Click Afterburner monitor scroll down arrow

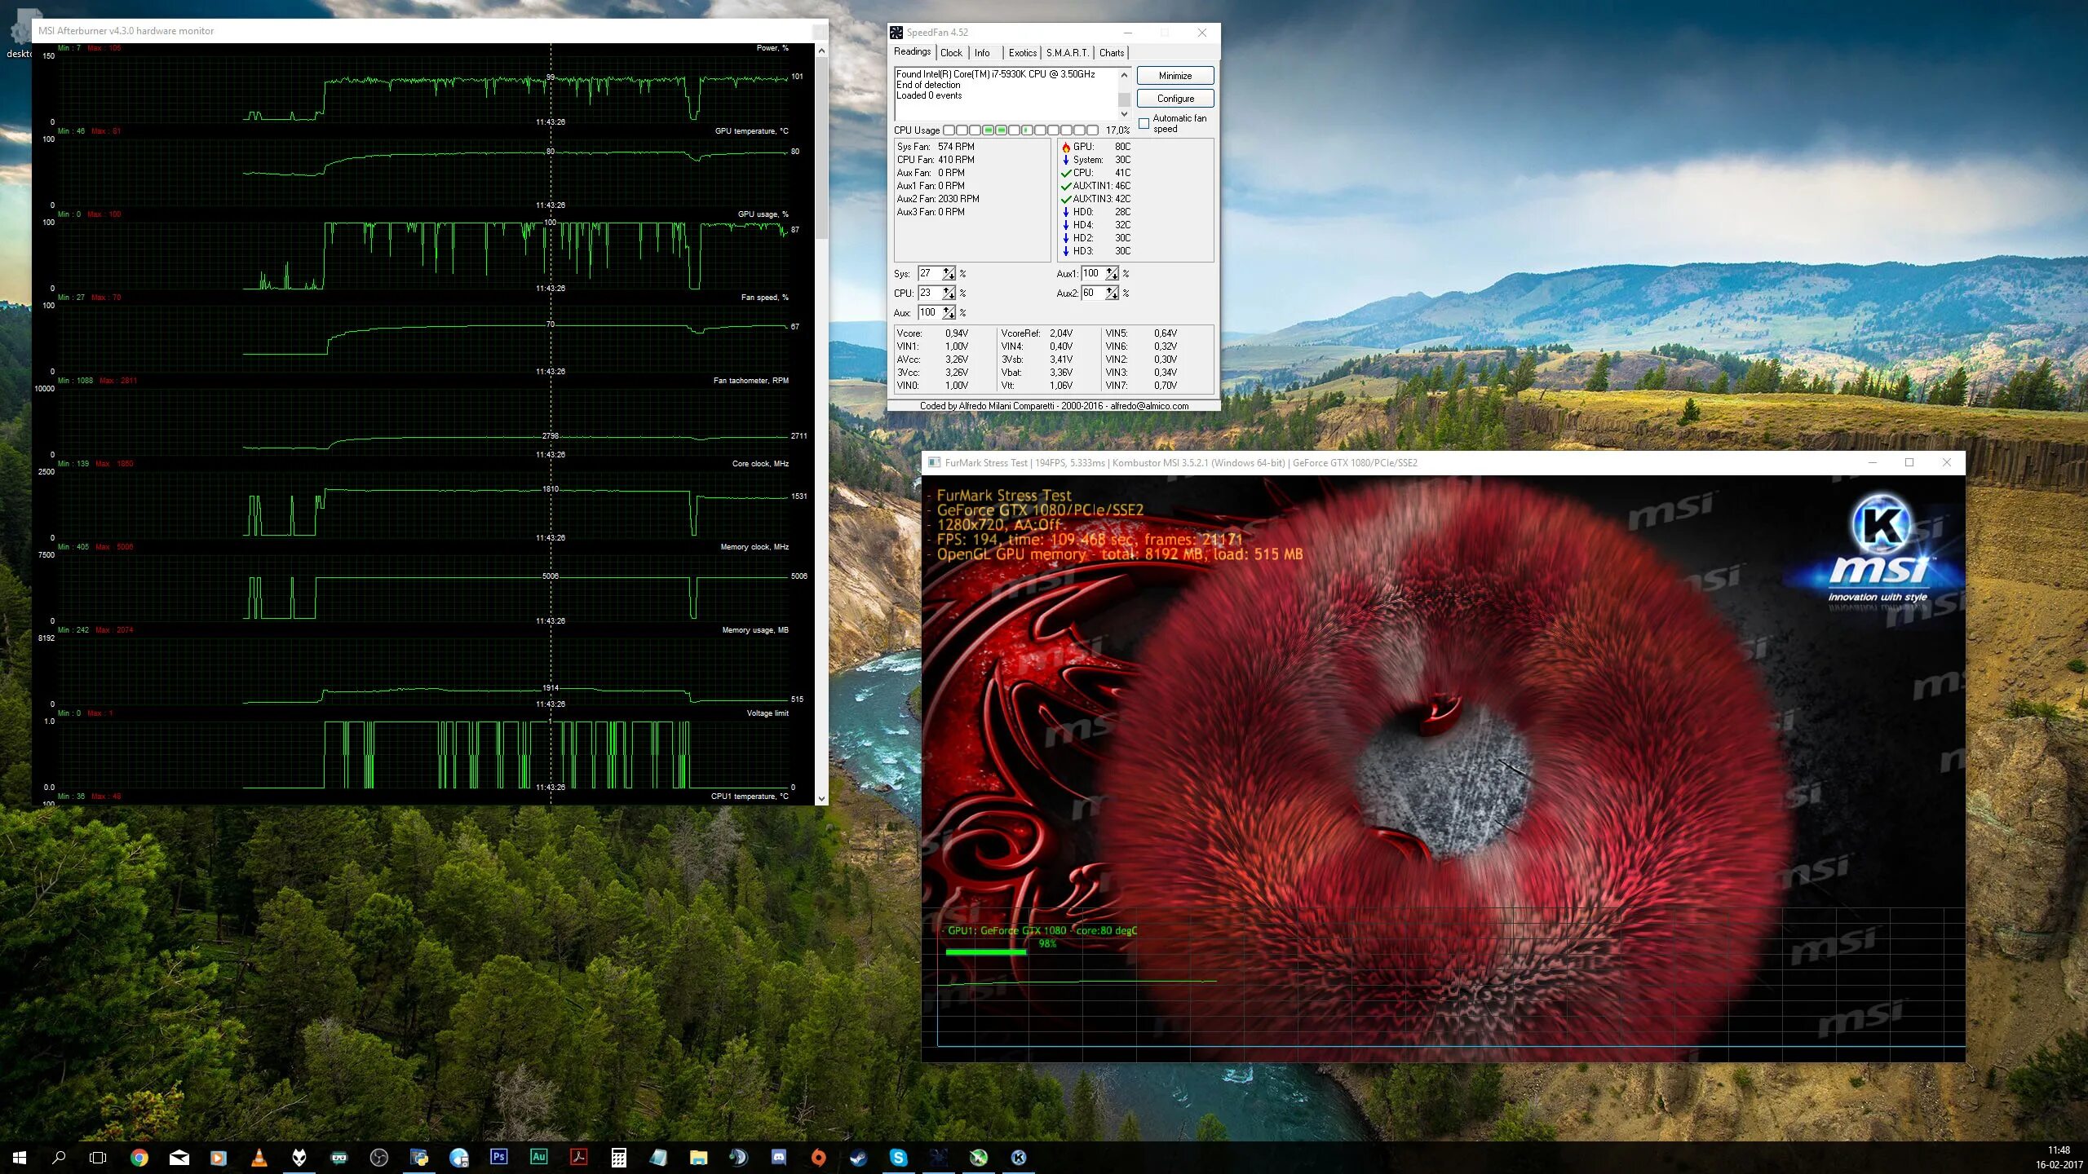(x=821, y=799)
